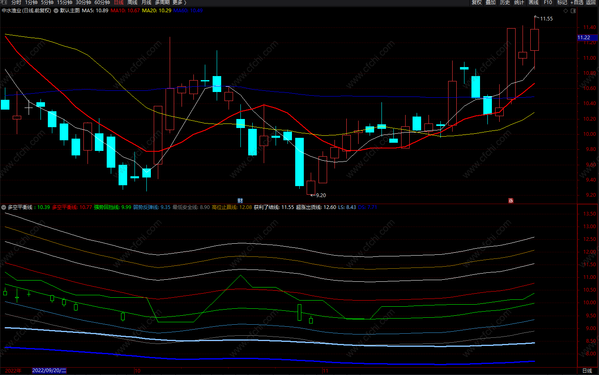Click the 高位止赢线: 12.08 label

232,207
